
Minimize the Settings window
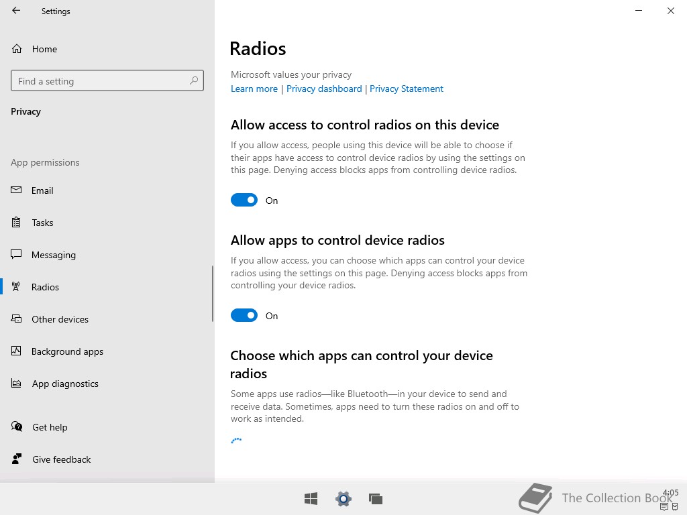[x=639, y=11]
